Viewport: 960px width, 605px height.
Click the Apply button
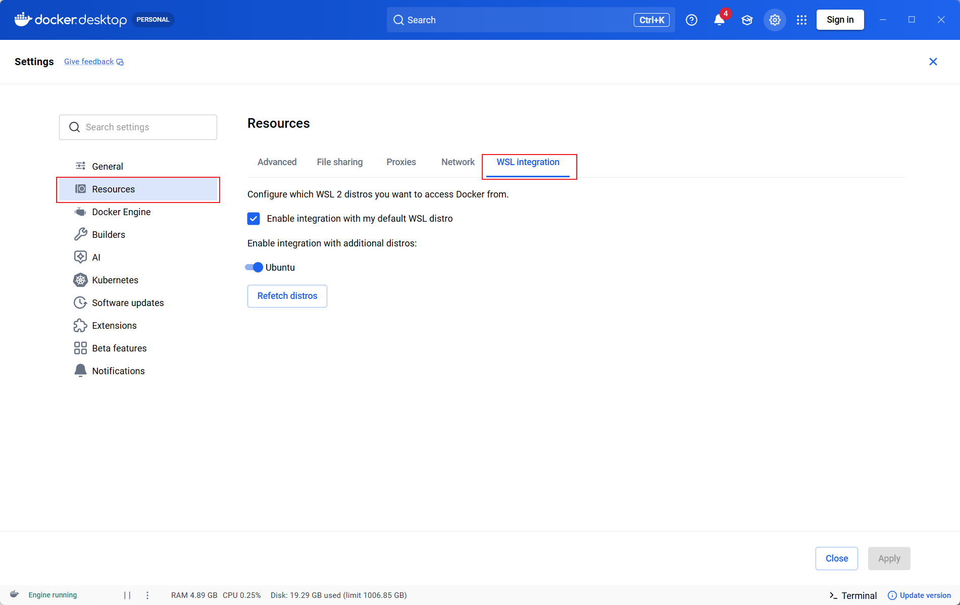[889, 559]
